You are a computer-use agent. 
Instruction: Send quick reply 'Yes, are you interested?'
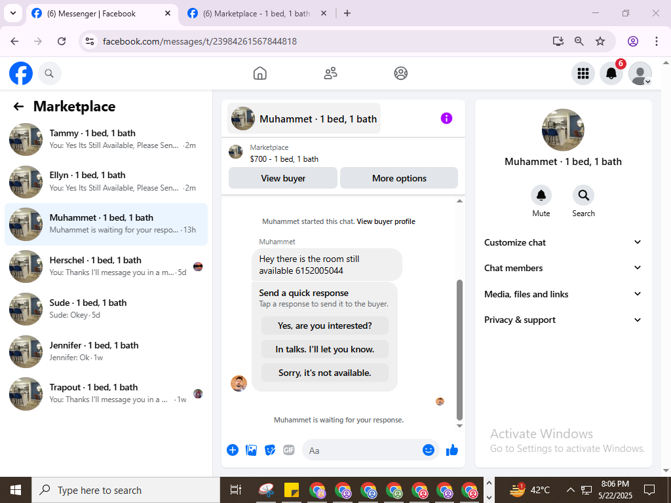[x=325, y=326]
